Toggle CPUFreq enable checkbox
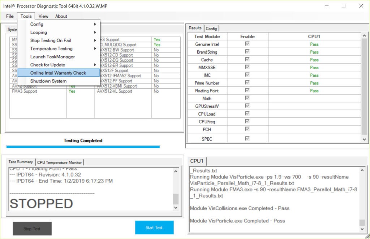The image size is (370, 239). click(247, 121)
